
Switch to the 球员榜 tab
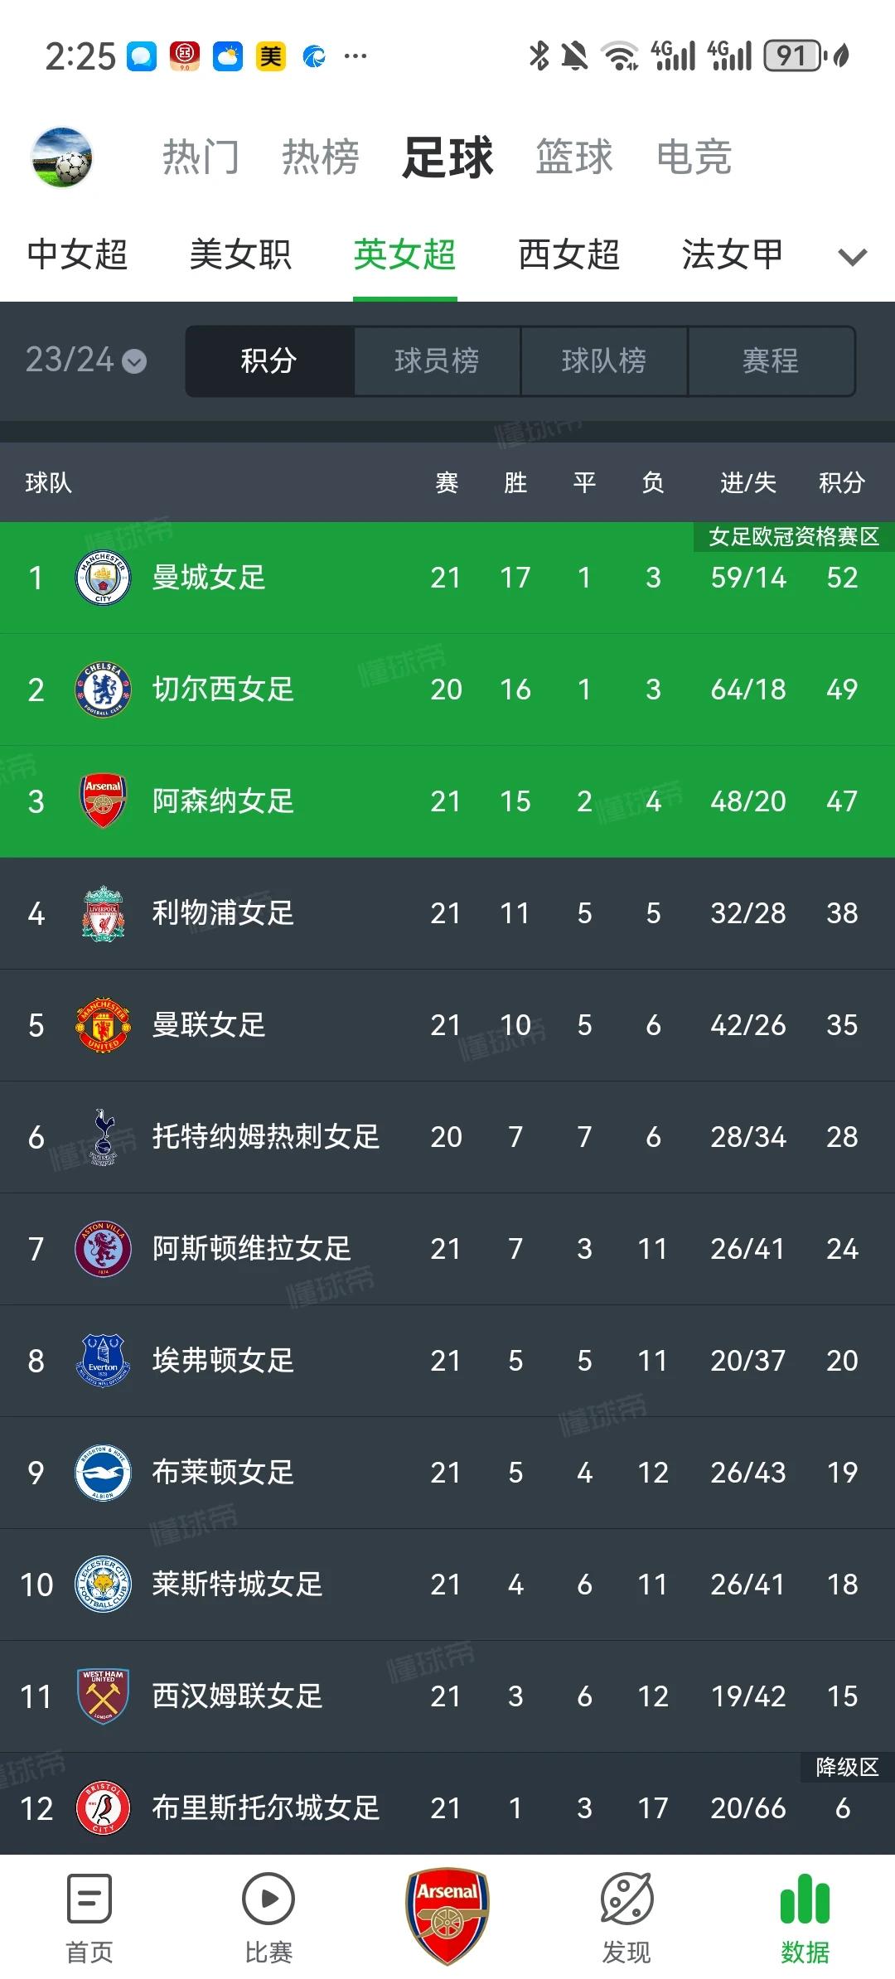437,361
